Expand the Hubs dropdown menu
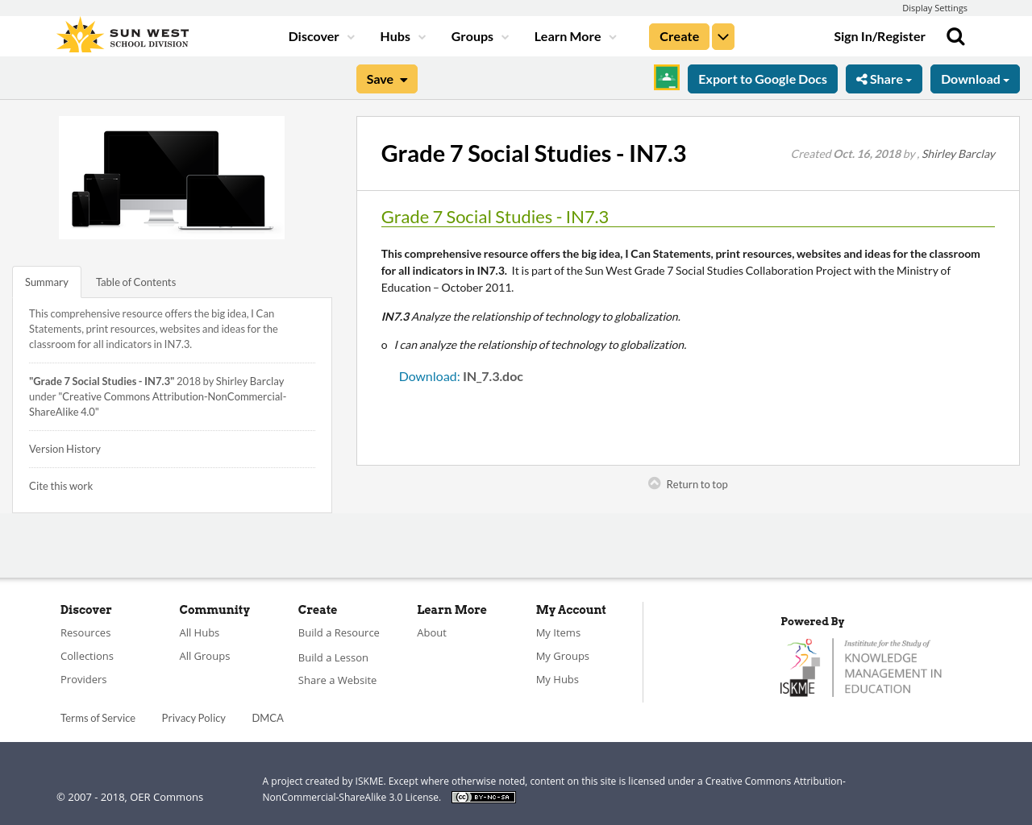Image resolution: width=1032 pixels, height=825 pixels. tap(402, 35)
